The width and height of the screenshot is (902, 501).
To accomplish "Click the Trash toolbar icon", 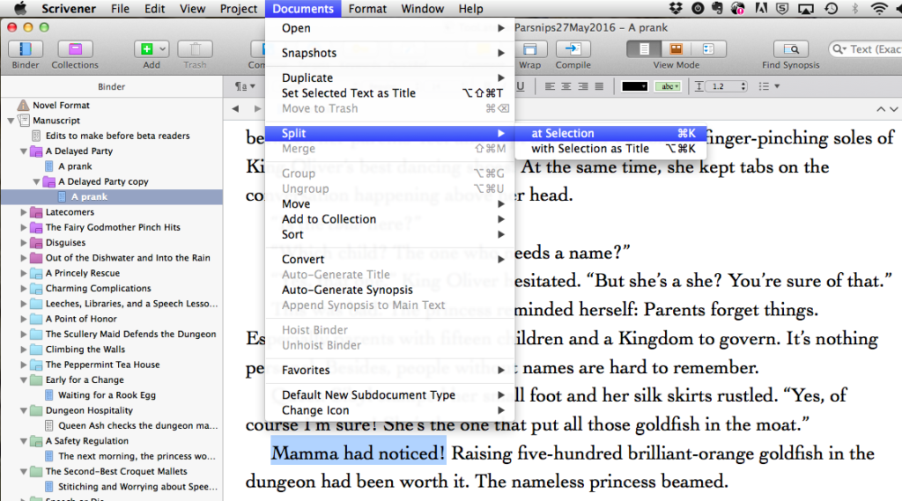I will point(195,49).
